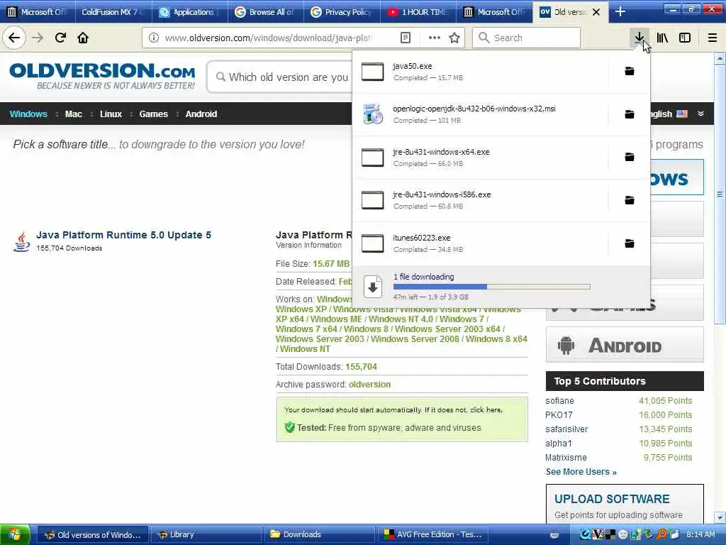This screenshot has width=726, height=545.
Task: Open contributor alpha1 profile
Action: coord(559,444)
